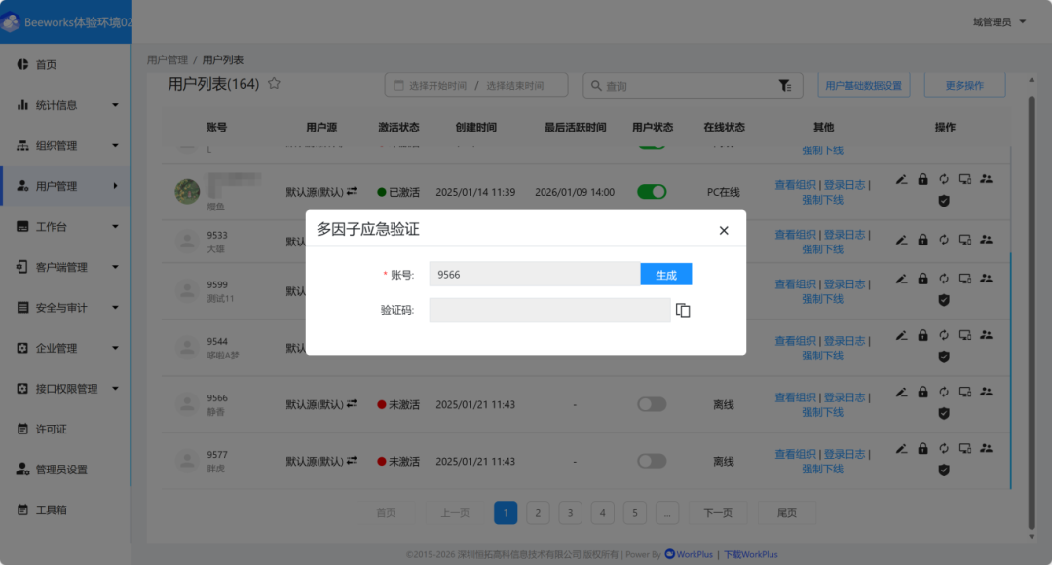Click the reset password refresh icon for 胖虎
The width and height of the screenshot is (1052, 565).
coord(943,448)
